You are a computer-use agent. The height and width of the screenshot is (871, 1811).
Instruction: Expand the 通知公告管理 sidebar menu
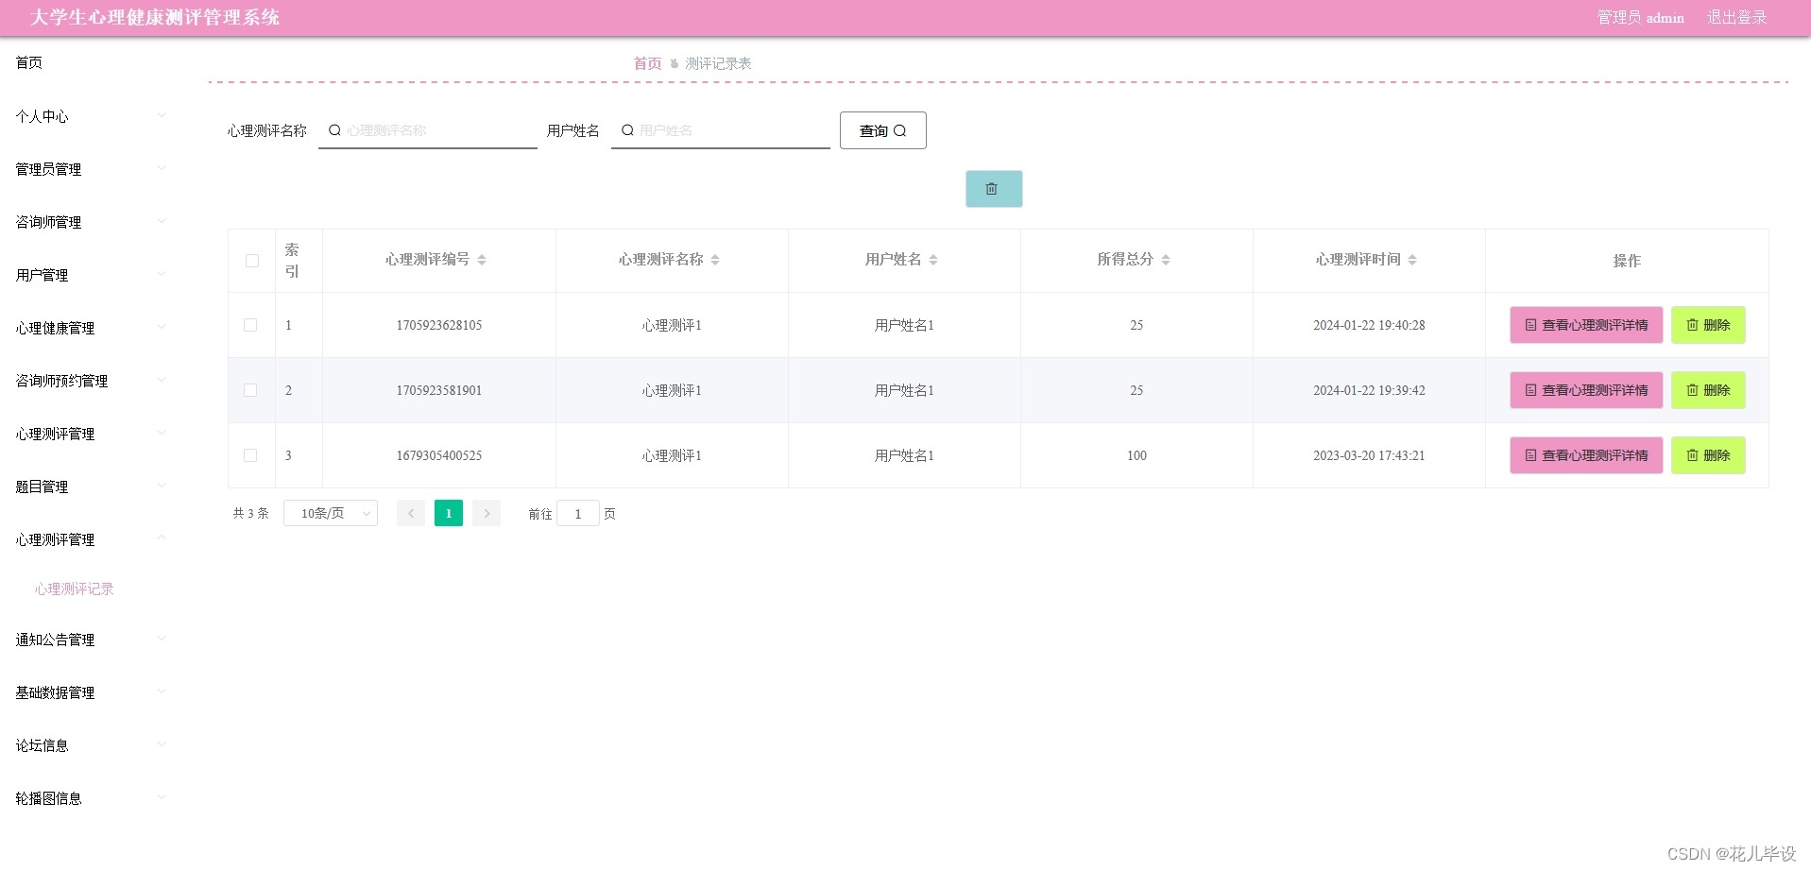pyautogui.click(x=90, y=640)
